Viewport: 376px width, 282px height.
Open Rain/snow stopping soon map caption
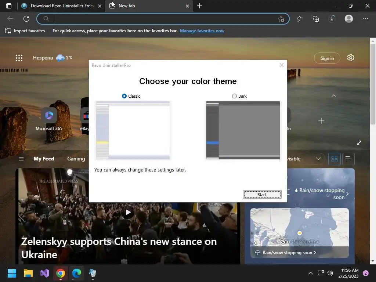click(286, 253)
